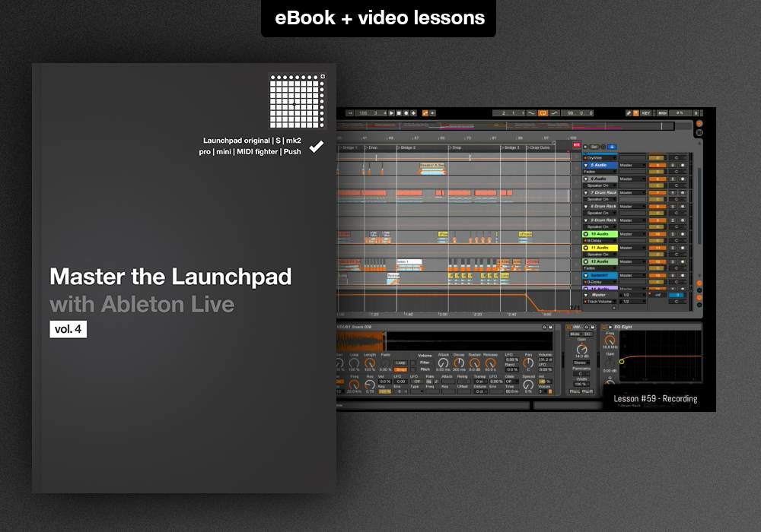
Task: Stop playback with the transport Stop button
Action: [x=399, y=113]
